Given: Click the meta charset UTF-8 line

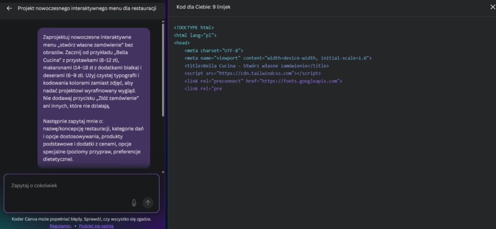Looking at the screenshot, I should pos(214,50).
